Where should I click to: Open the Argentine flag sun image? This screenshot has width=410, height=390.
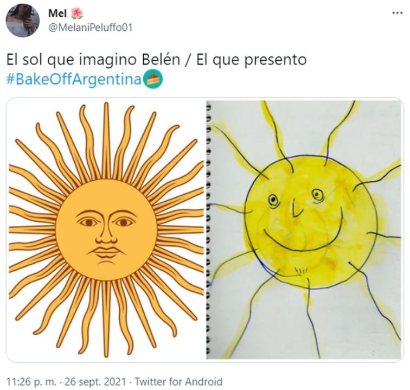pyautogui.click(x=106, y=229)
